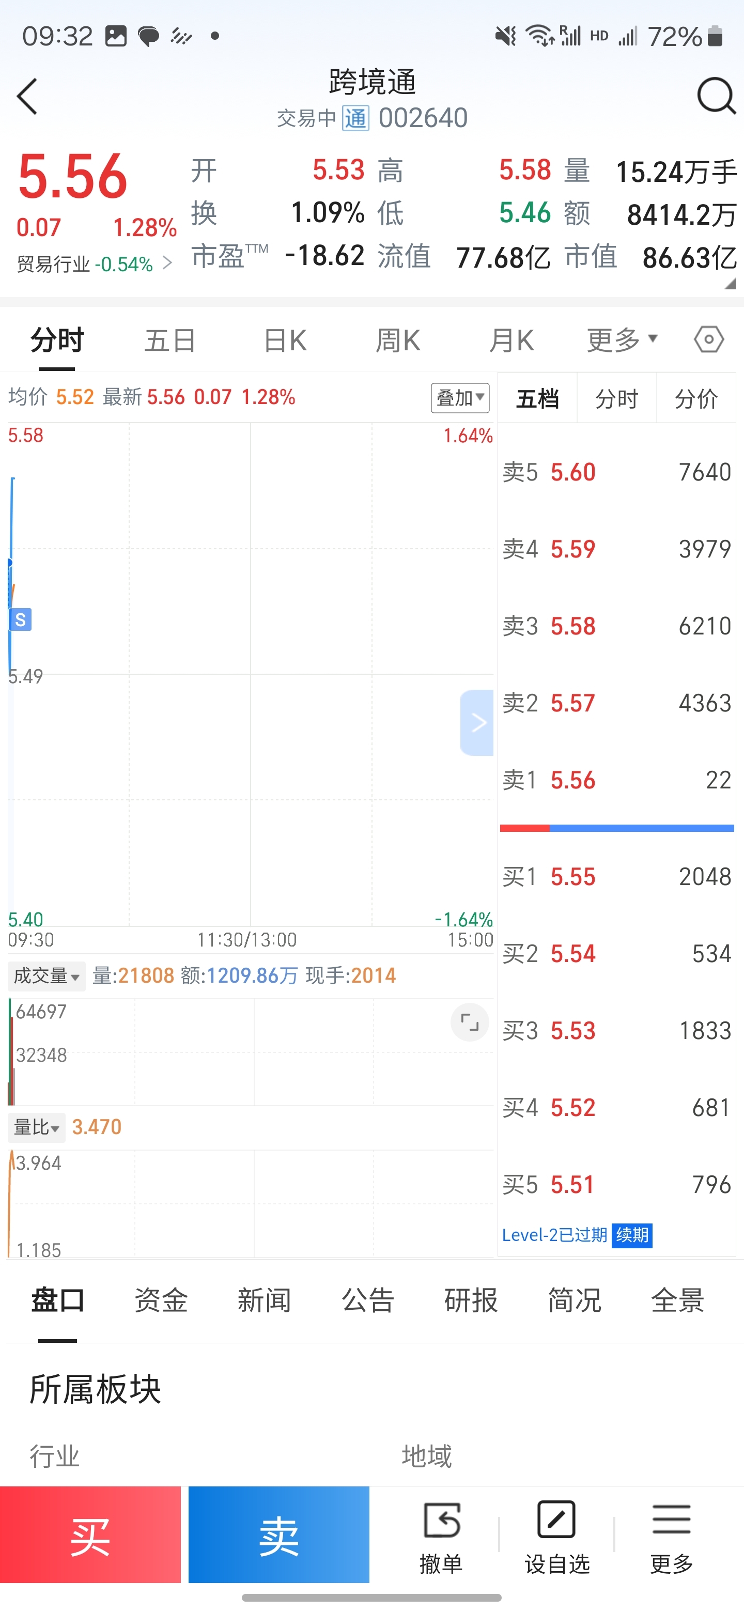Tap the 买5 row at 5.51

pos(617,1185)
